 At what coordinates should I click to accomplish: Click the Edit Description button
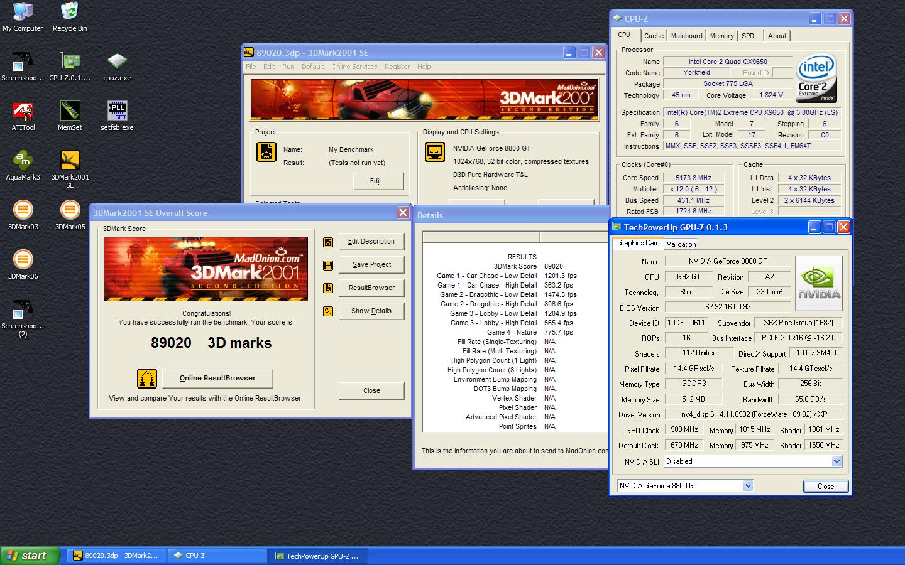pos(371,242)
